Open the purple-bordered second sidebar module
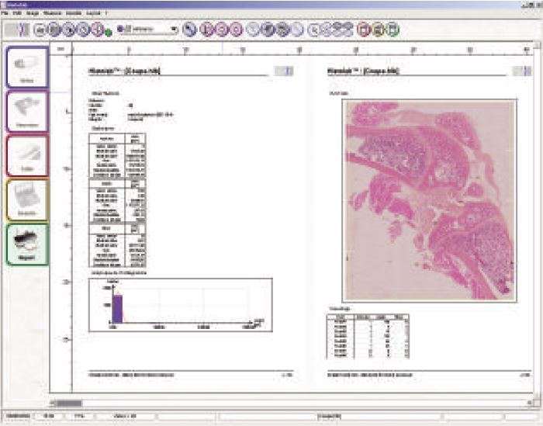Screen dimensions: 543x426 click(x=27, y=111)
